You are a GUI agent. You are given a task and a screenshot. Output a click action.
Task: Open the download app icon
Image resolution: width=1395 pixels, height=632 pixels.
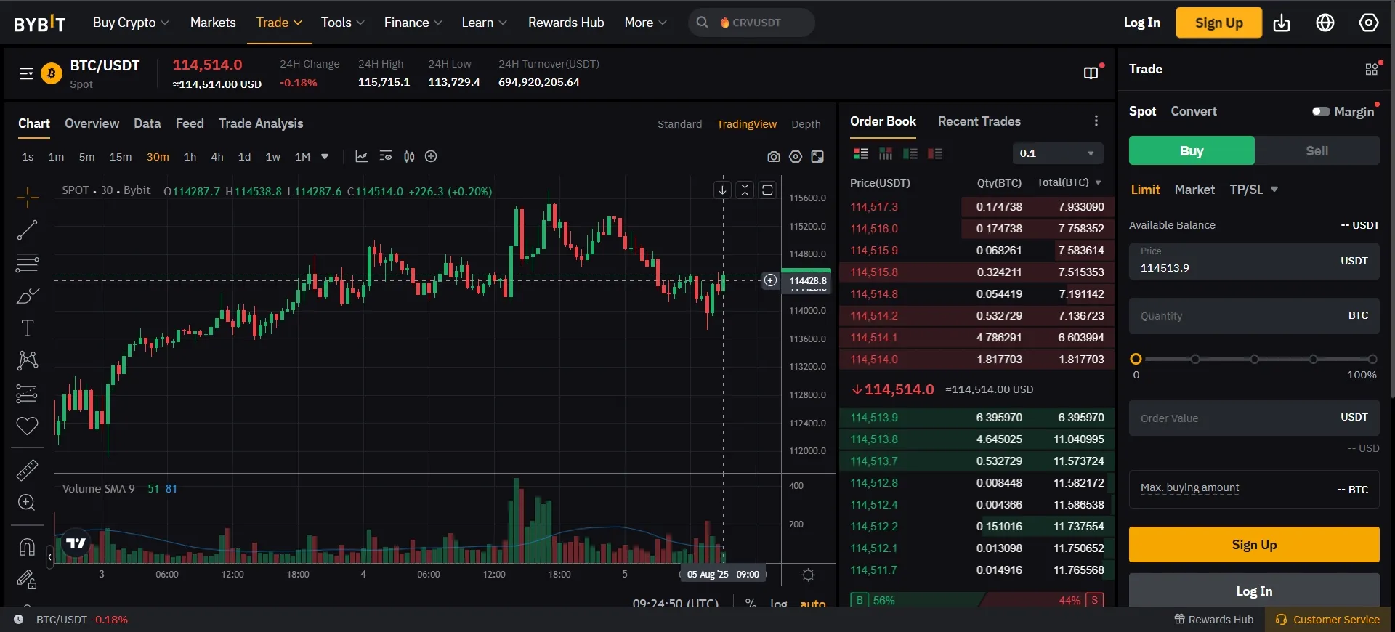(1282, 23)
